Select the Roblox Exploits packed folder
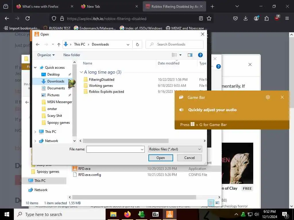Screen dimensions: 294x220 (x=106, y=91)
